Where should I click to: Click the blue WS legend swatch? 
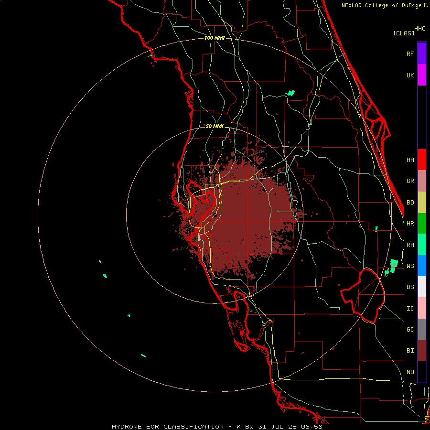point(422,266)
